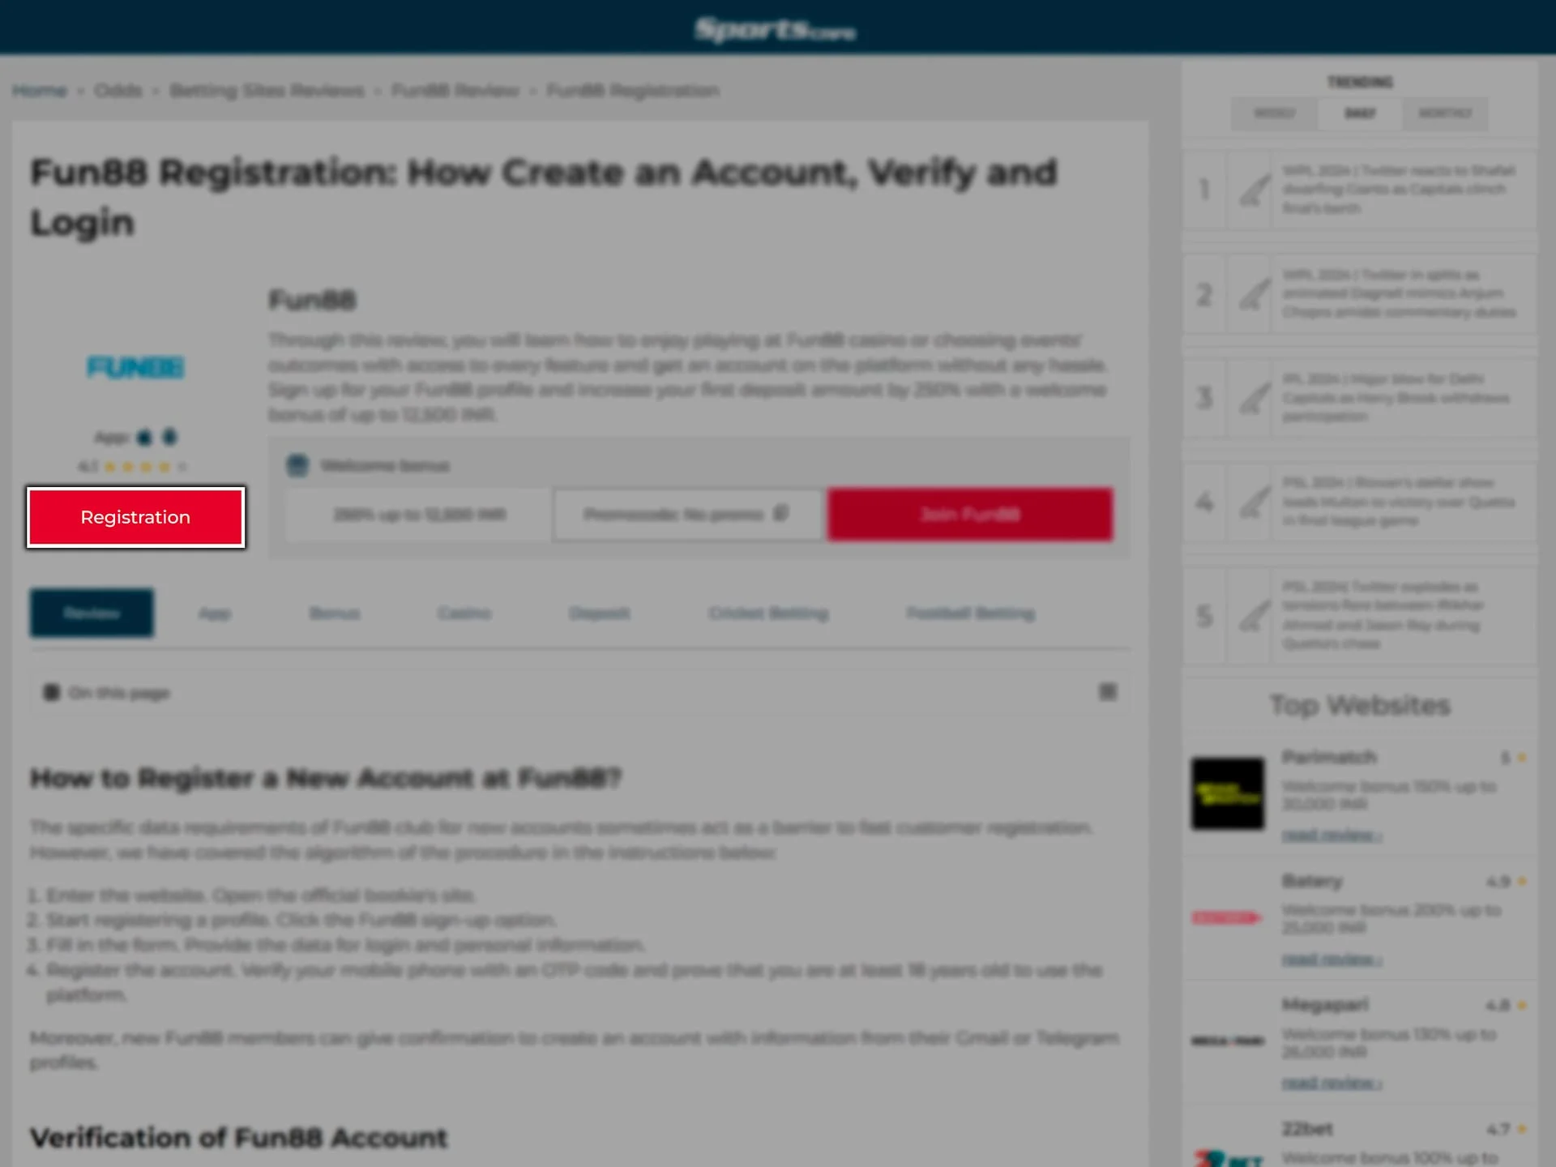Screen dimensions: 1556x1167
Task: Click the Promo code info icon
Action: 782,514
